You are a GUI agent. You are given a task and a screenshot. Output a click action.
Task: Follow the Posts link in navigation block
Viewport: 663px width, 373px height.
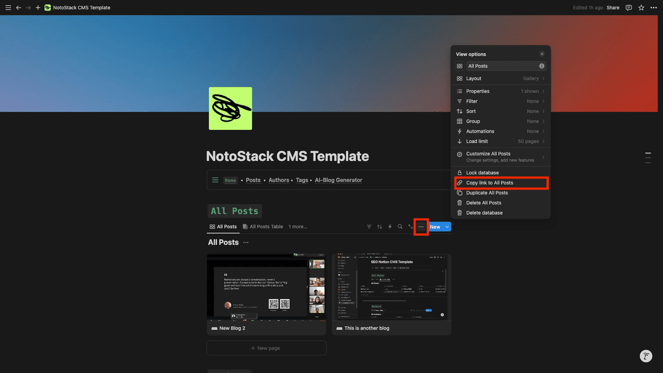253,180
